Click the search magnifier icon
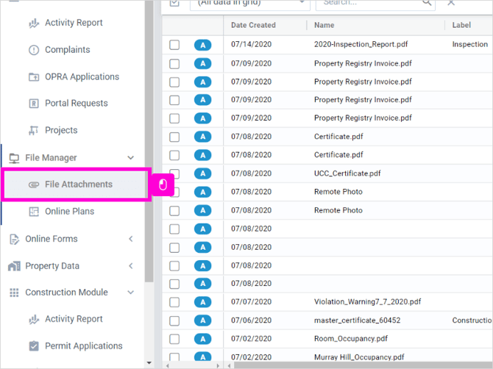Image resolution: width=493 pixels, height=369 pixels. pos(427,2)
